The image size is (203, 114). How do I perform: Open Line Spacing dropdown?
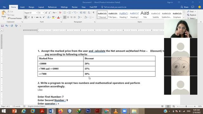[x=80, y=17]
